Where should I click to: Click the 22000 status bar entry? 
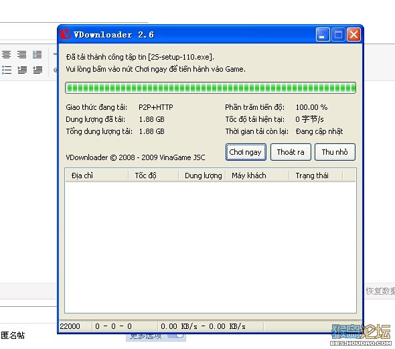(70, 326)
